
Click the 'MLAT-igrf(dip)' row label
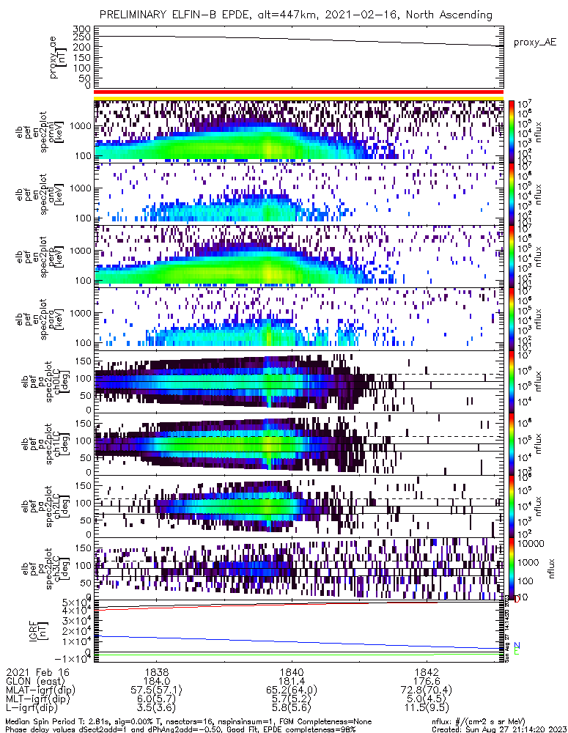pos(40,690)
